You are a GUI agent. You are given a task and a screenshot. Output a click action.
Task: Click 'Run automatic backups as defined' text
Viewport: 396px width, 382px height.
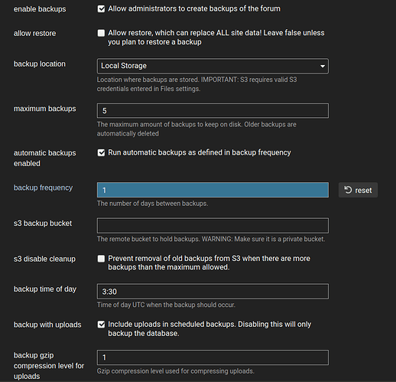coord(200,152)
